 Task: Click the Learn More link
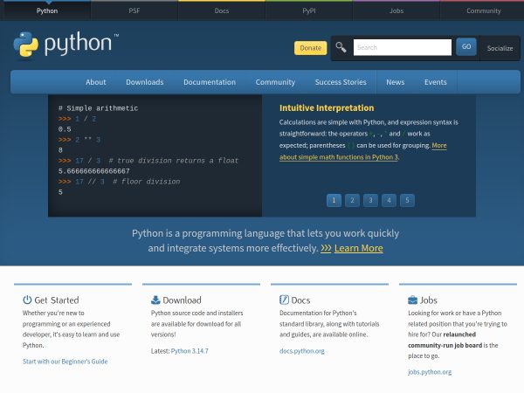click(x=359, y=248)
